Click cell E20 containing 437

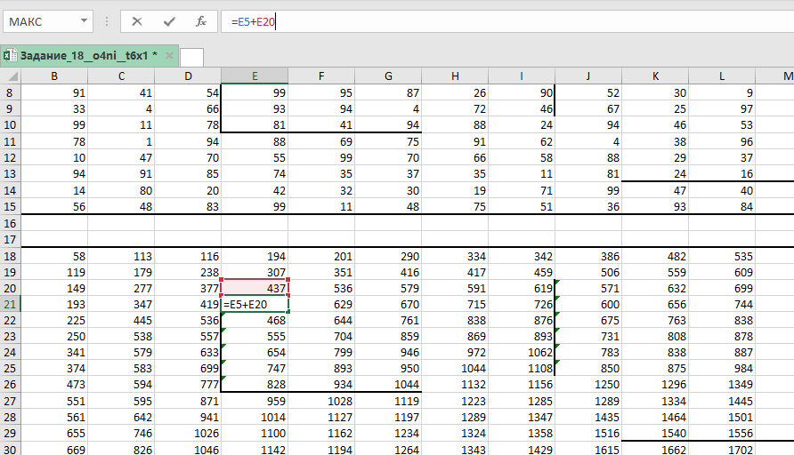(255, 287)
